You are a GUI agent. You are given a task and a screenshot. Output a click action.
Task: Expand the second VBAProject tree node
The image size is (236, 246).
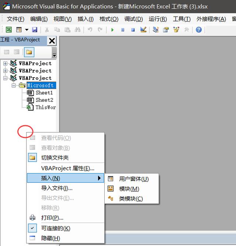pos(5,71)
